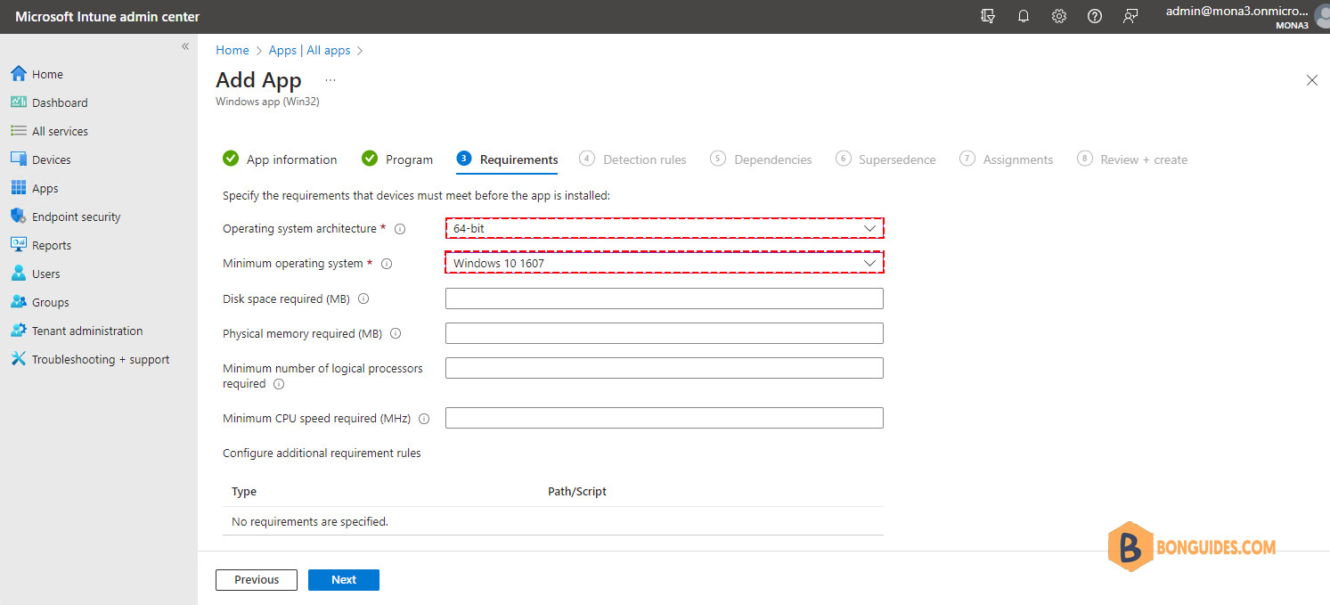This screenshot has width=1330, height=605.
Task: Select the Requirements step tab
Action: [x=507, y=159]
